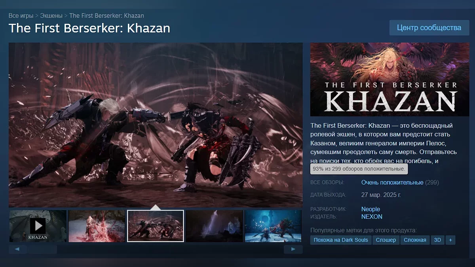Open the Очень положительные reviews link
The height and width of the screenshot is (267, 475).
click(x=392, y=182)
